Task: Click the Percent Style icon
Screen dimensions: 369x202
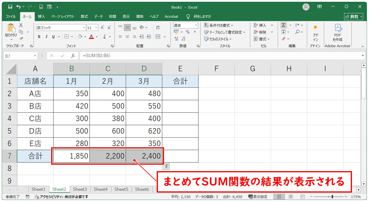Action: [188, 32]
